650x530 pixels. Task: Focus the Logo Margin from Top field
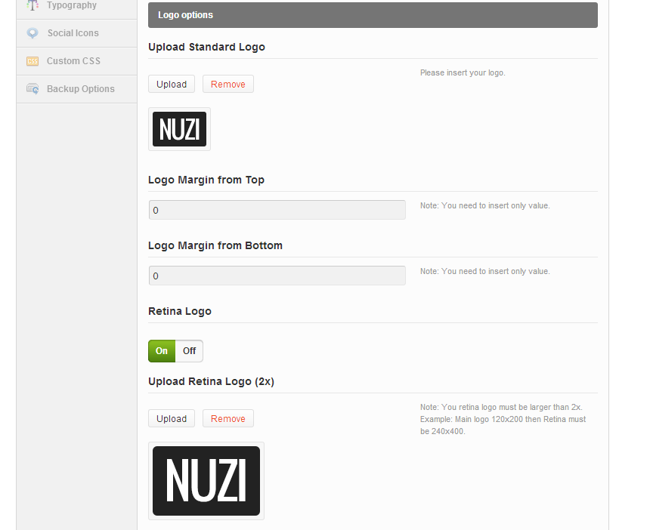pyautogui.click(x=277, y=210)
